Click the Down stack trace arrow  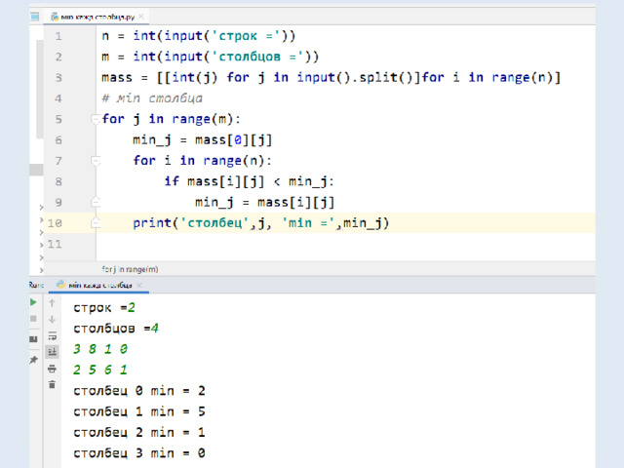click(x=52, y=319)
